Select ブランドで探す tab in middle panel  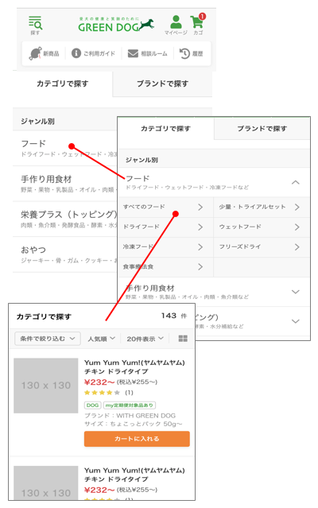tap(262, 129)
